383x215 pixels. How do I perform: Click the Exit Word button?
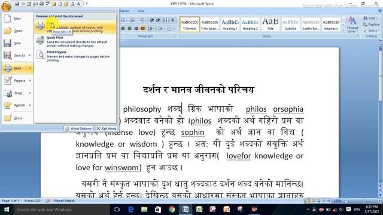107,128
